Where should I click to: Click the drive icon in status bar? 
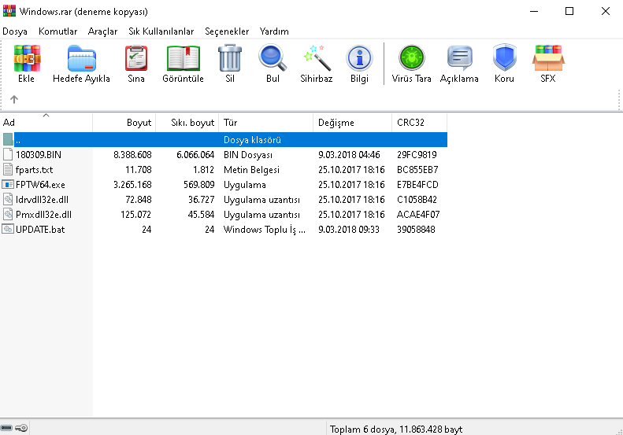coord(6,428)
